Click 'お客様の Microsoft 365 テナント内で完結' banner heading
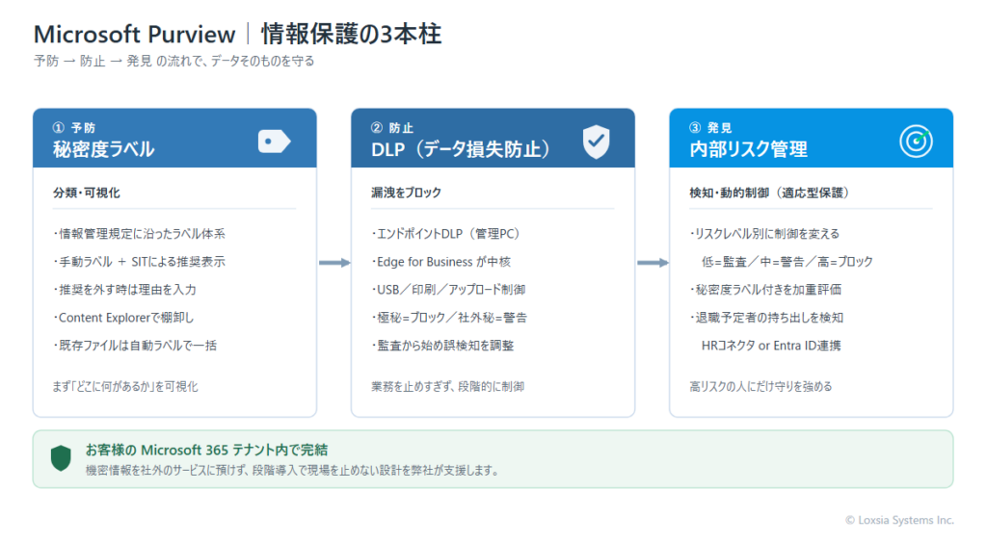Image resolution: width=987 pixels, height=542 pixels. (206, 450)
